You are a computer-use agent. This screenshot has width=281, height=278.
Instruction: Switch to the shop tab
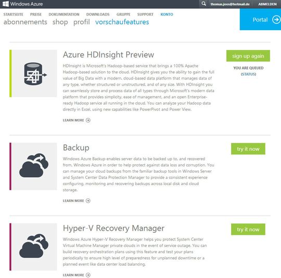(x=60, y=22)
